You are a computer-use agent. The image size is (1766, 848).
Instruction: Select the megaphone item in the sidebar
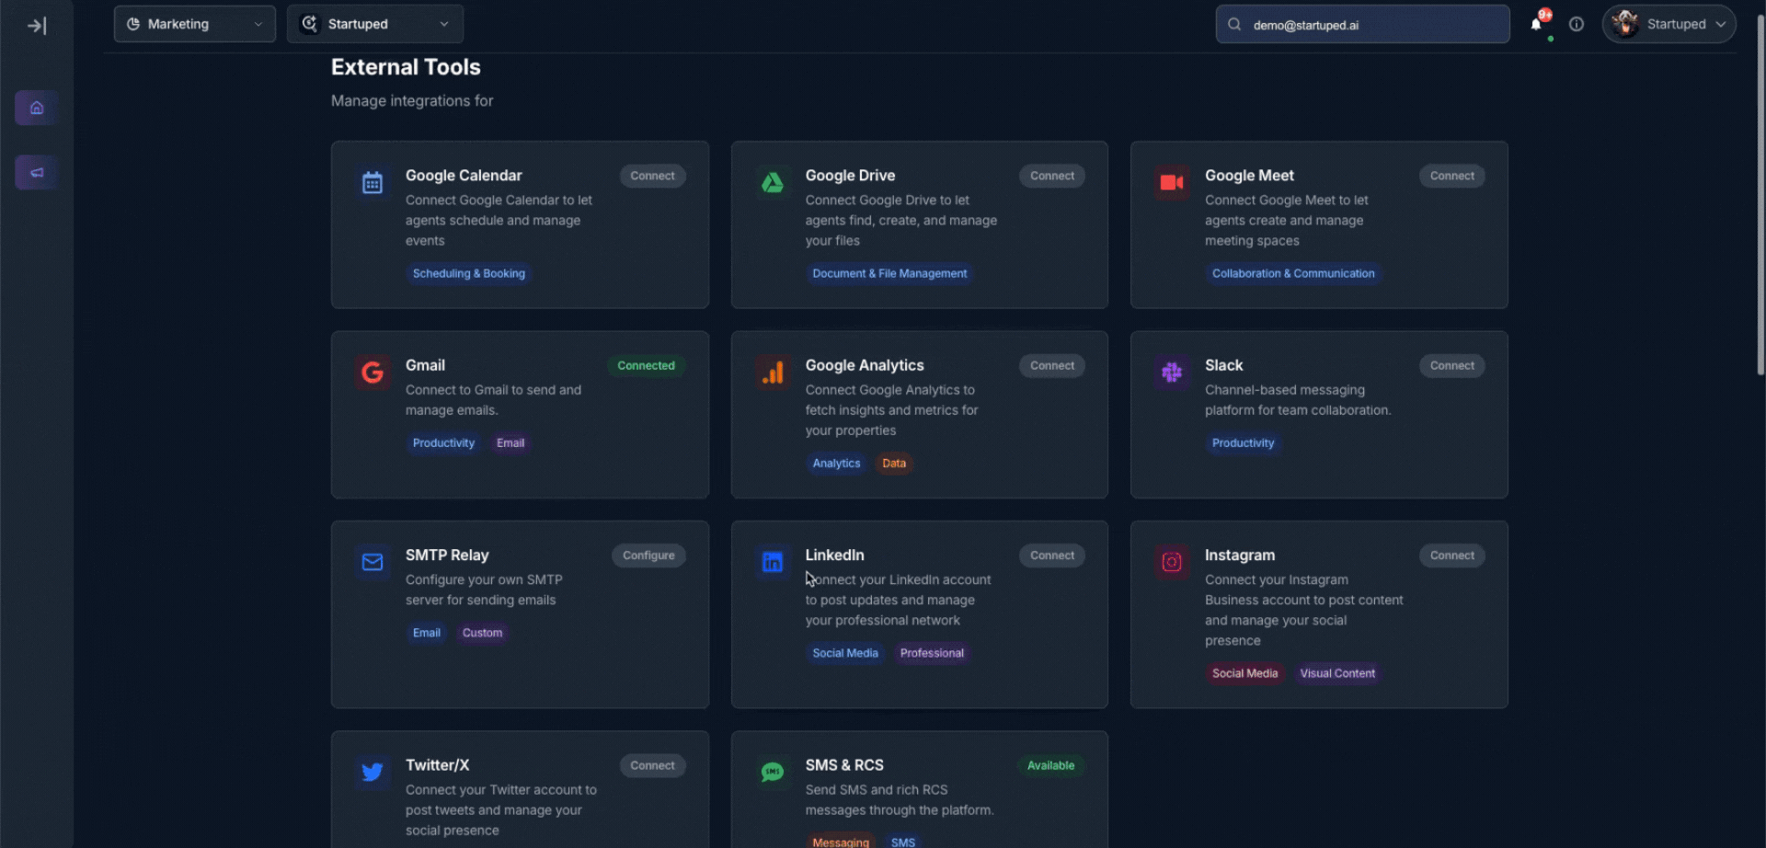[x=35, y=171]
